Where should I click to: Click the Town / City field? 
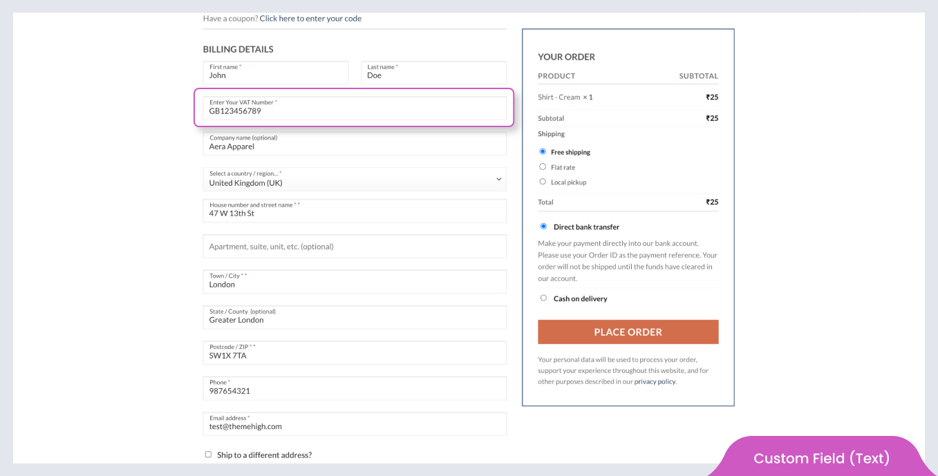point(354,282)
